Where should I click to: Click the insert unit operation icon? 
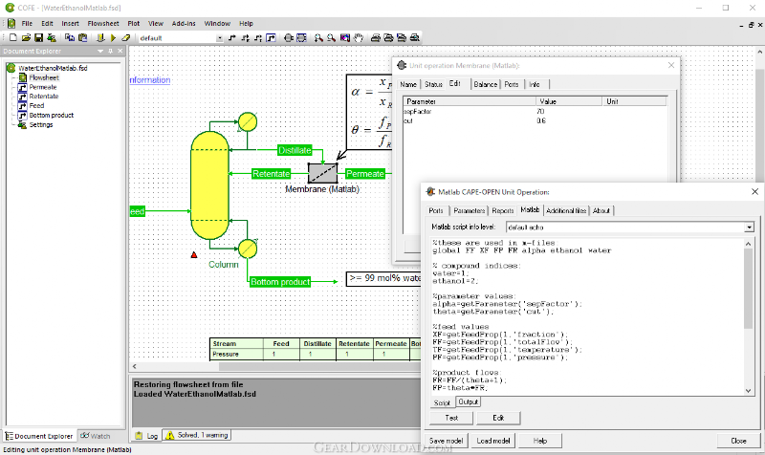point(289,37)
